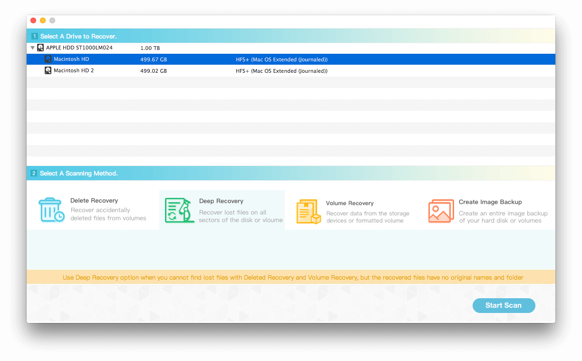Minimize the window with the yellow button
This screenshot has height=361, width=582.
(x=43, y=20)
